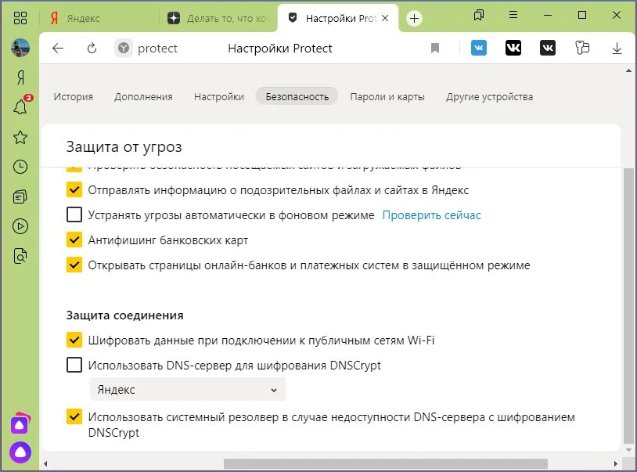Open page search icon in sidebar
This screenshot has height=472, width=637.
(x=20, y=256)
